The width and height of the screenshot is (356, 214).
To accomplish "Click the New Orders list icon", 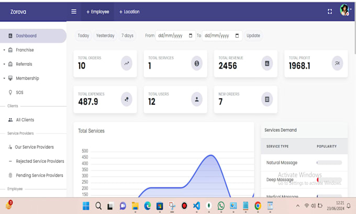I will click(x=267, y=99).
